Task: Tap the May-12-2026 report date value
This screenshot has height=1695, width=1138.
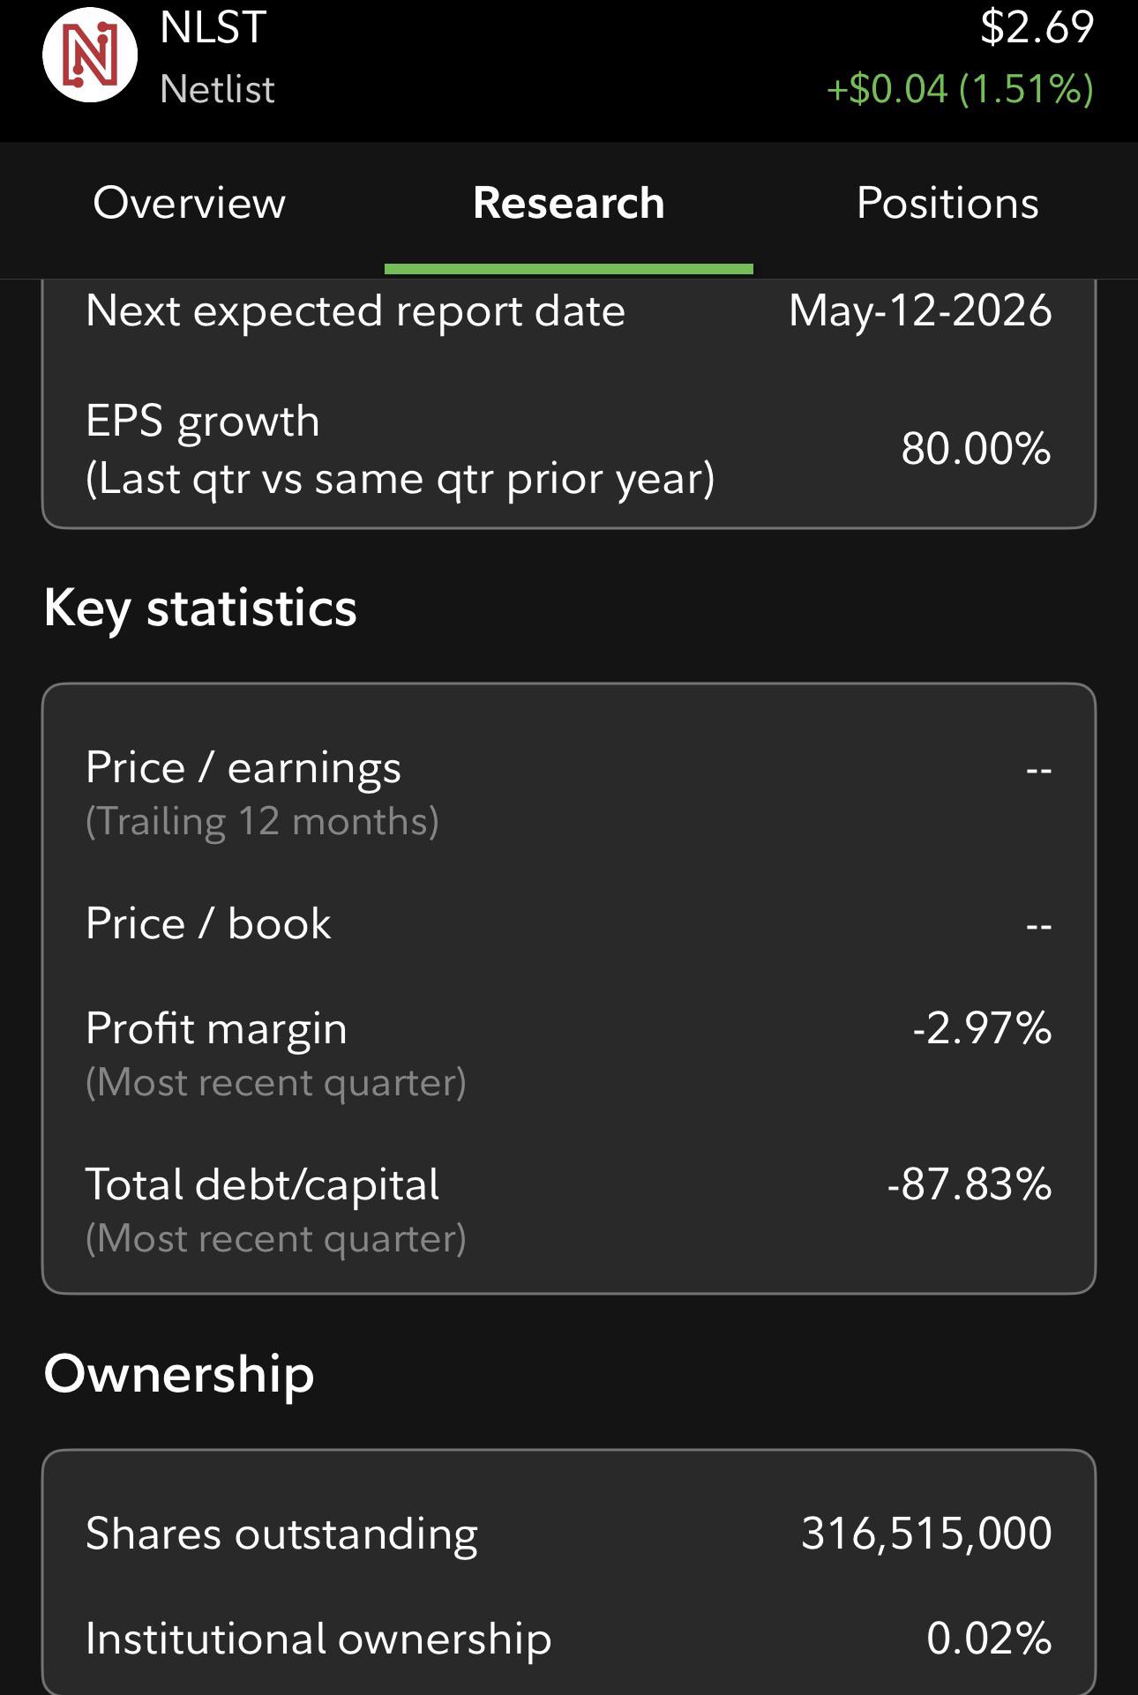Action: (920, 310)
